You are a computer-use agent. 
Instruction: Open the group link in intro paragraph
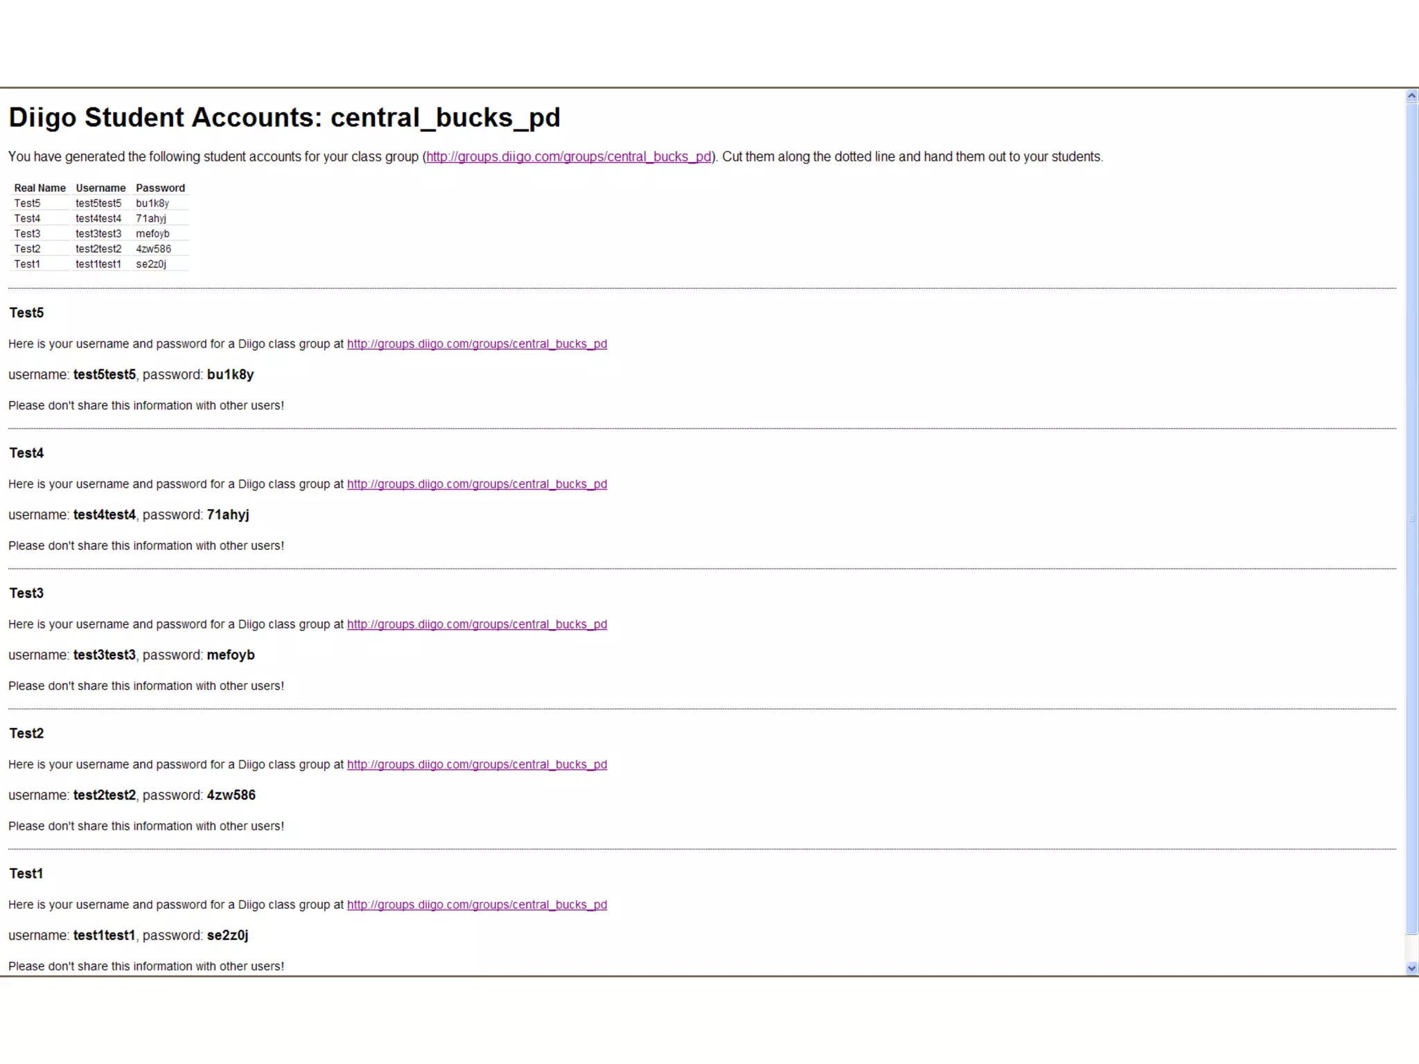pyautogui.click(x=568, y=157)
